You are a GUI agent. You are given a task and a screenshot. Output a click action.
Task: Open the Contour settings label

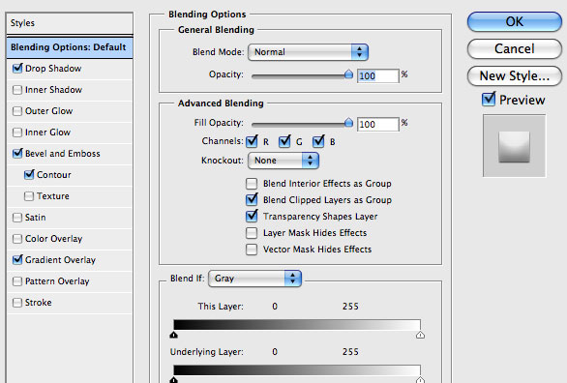tap(54, 175)
